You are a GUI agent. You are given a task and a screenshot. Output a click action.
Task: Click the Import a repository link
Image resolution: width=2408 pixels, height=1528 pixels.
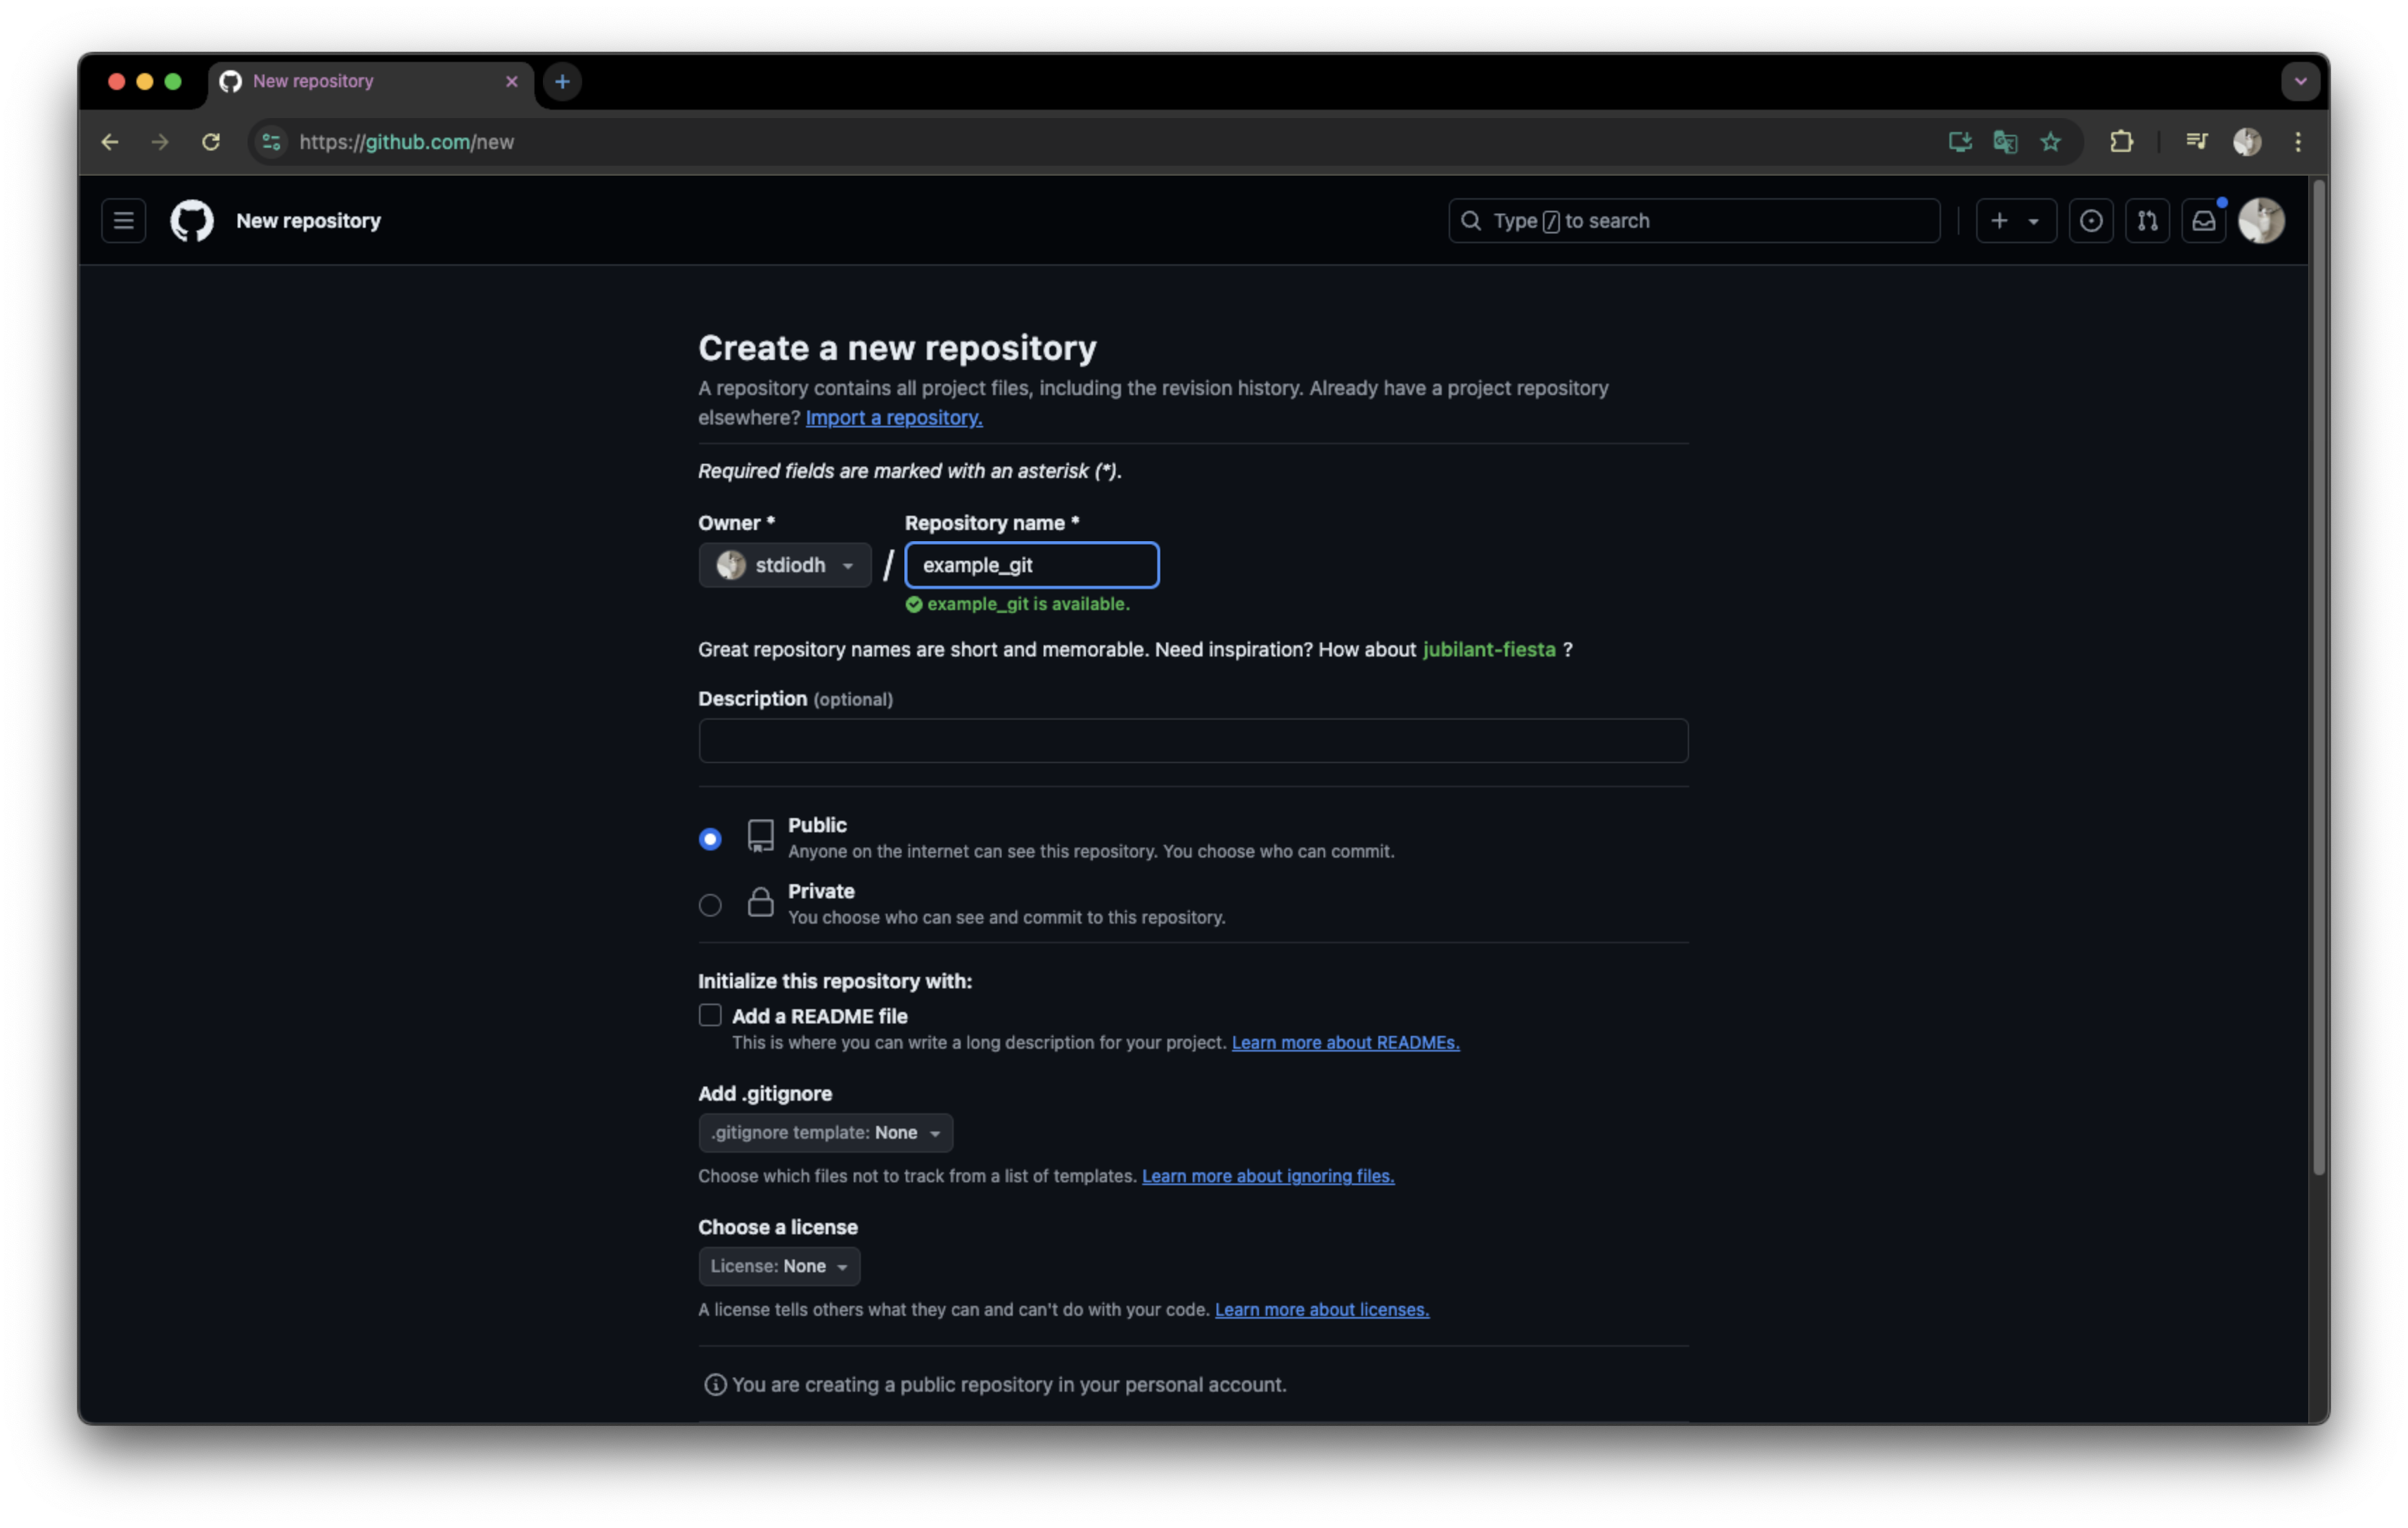(x=894, y=417)
